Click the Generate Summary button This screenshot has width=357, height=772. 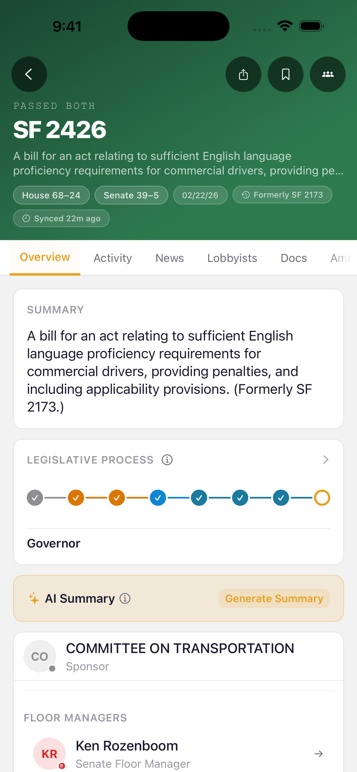tap(274, 598)
